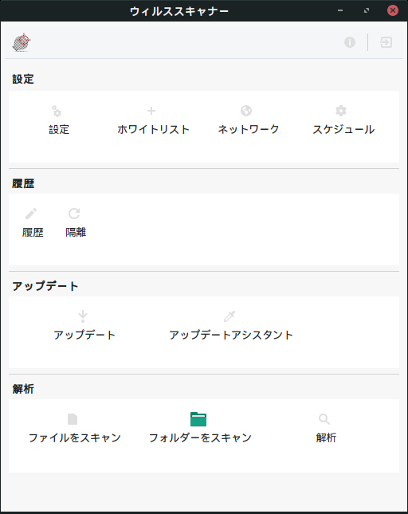408x514 pixels.
Task: Click the ClamTk application logo
Action: [22, 42]
